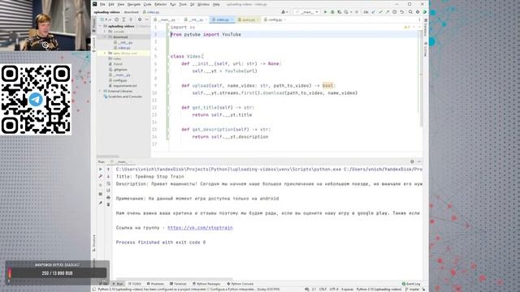Click the CRLF line separator widget

click(323, 290)
